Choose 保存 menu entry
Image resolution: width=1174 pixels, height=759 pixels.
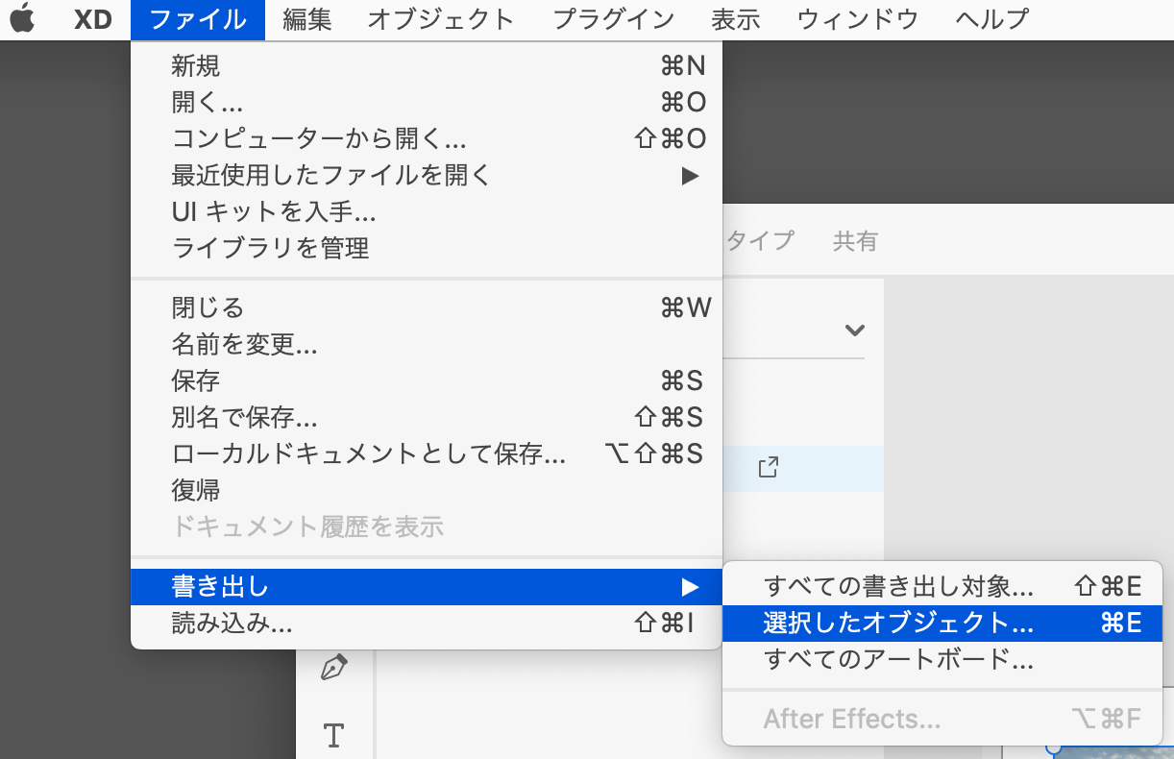point(426,380)
